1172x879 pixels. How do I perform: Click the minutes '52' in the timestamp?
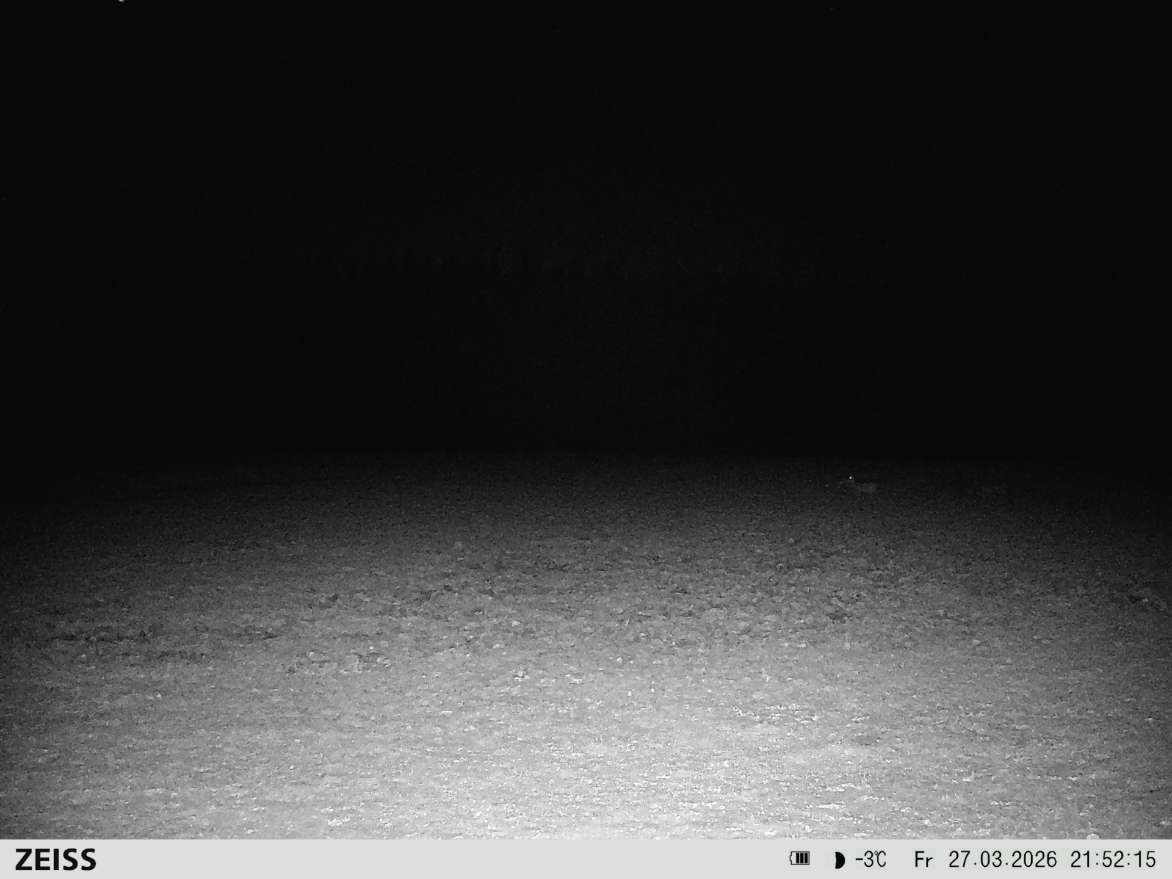[x=1113, y=859]
